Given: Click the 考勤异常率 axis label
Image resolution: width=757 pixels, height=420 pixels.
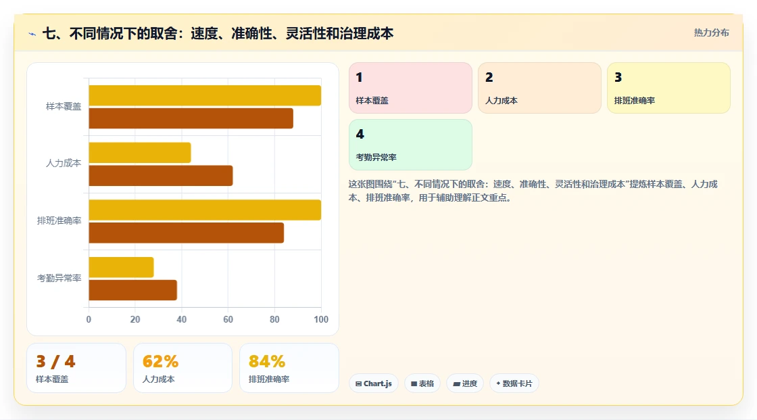Looking at the screenshot, I should click(59, 278).
